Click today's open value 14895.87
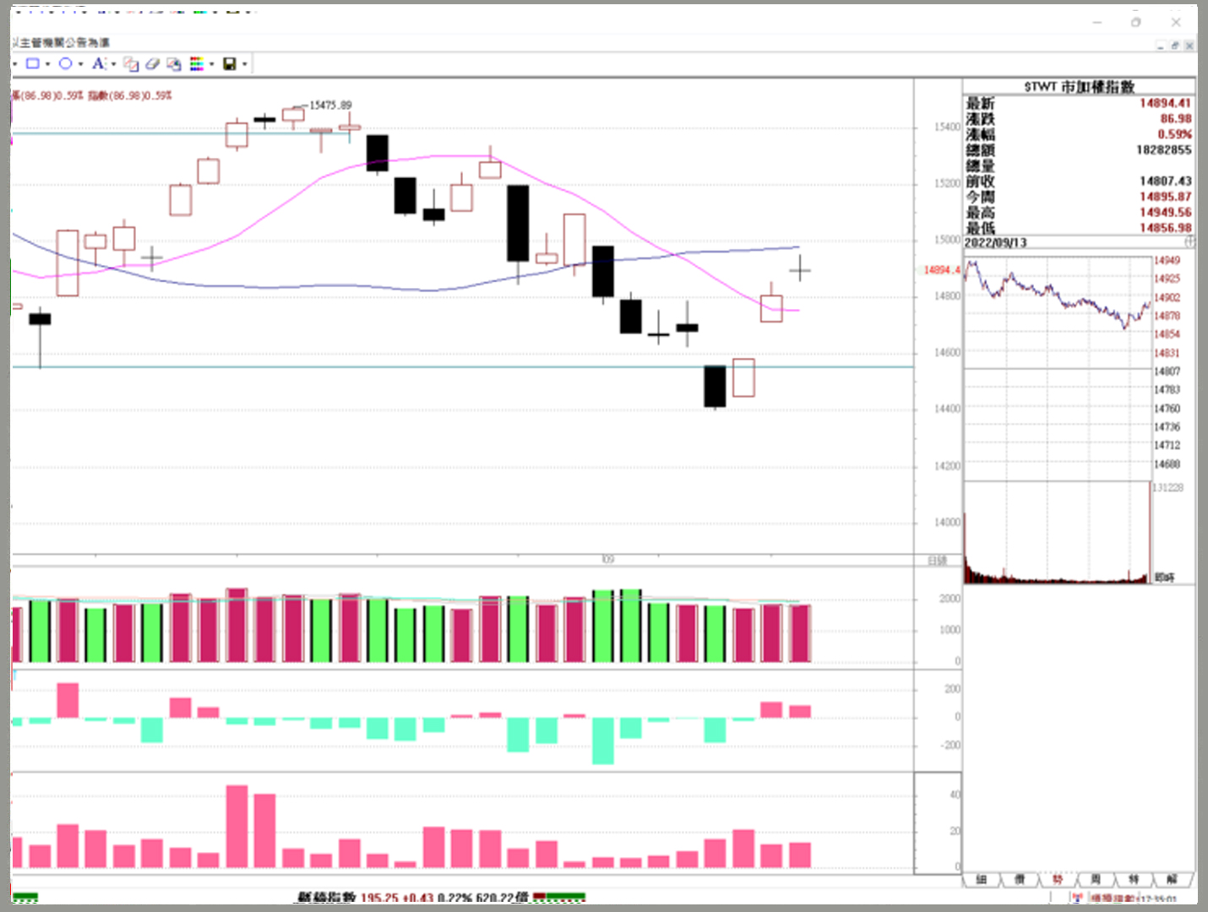The height and width of the screenshot is (912, 1208). pyautogui.click(x=1165, y=197)
